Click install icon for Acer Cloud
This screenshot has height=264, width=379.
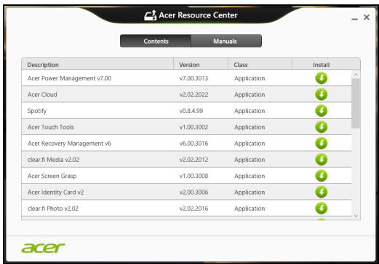coord(322,95)
